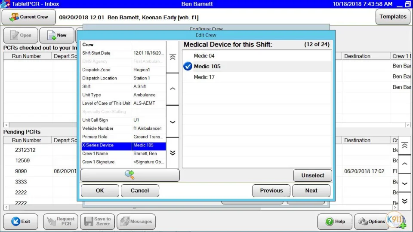
Task: Select the Shift Start Date row
Action: coord(123,53)
